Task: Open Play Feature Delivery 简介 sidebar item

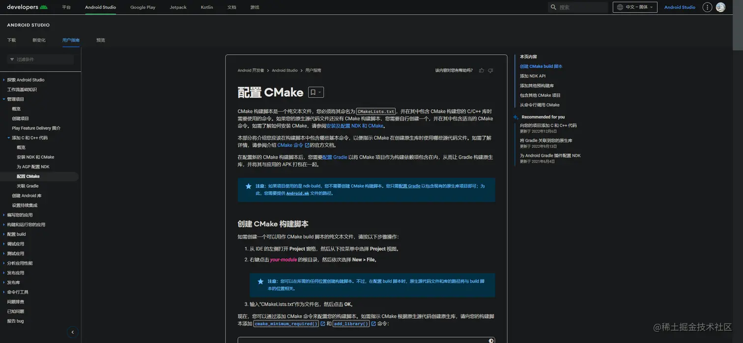Action: coord(36,128)
